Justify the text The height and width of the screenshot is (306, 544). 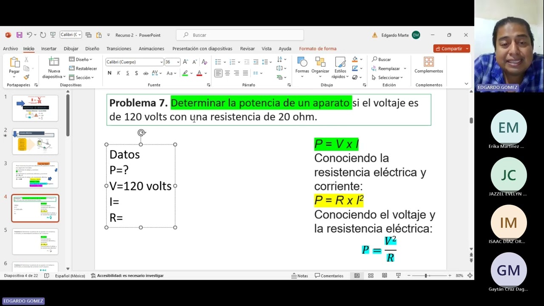245,73
